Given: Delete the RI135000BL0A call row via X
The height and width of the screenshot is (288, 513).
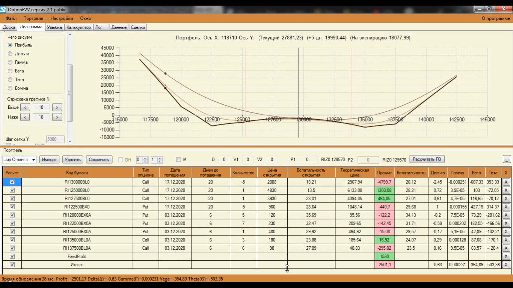Looking at the screenshot, I should tap(506, 240).
